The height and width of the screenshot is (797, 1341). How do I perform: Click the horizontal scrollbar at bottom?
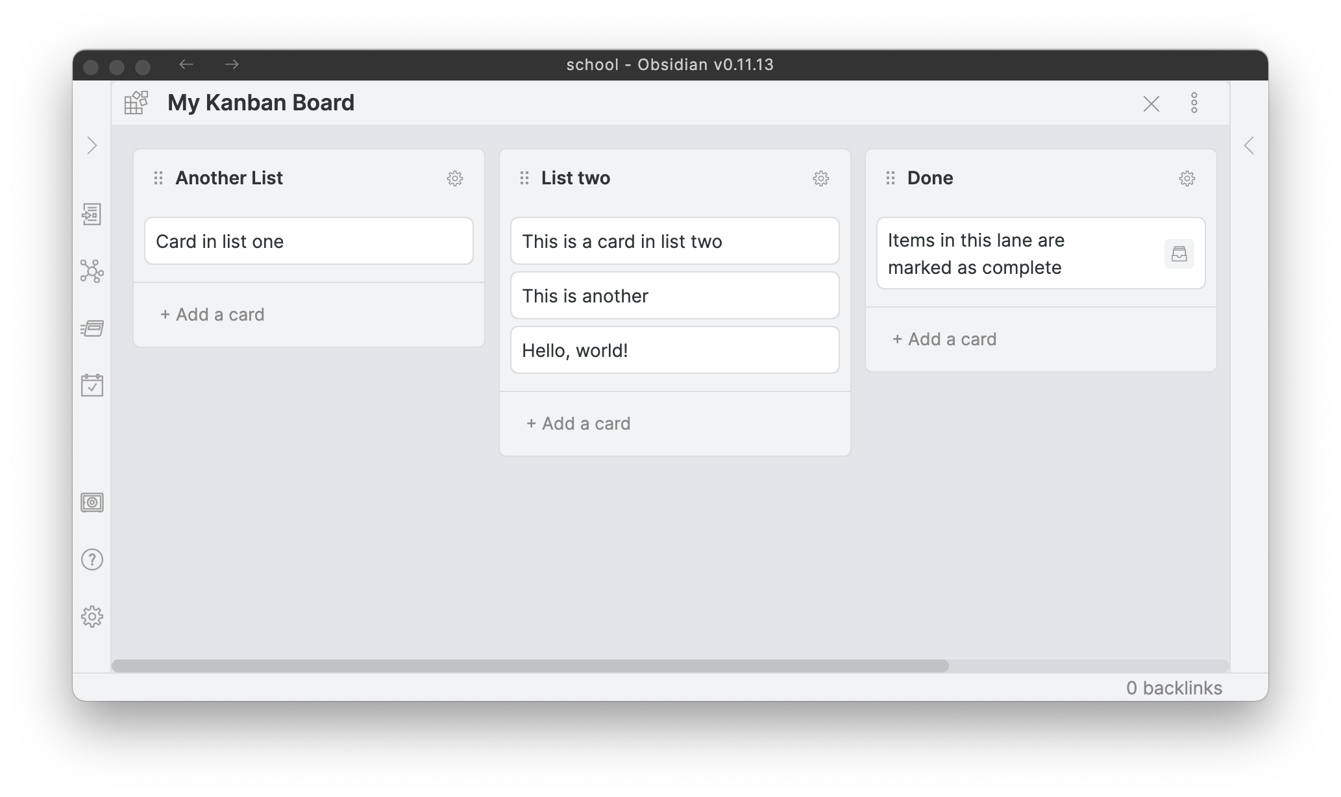(530, 666)
